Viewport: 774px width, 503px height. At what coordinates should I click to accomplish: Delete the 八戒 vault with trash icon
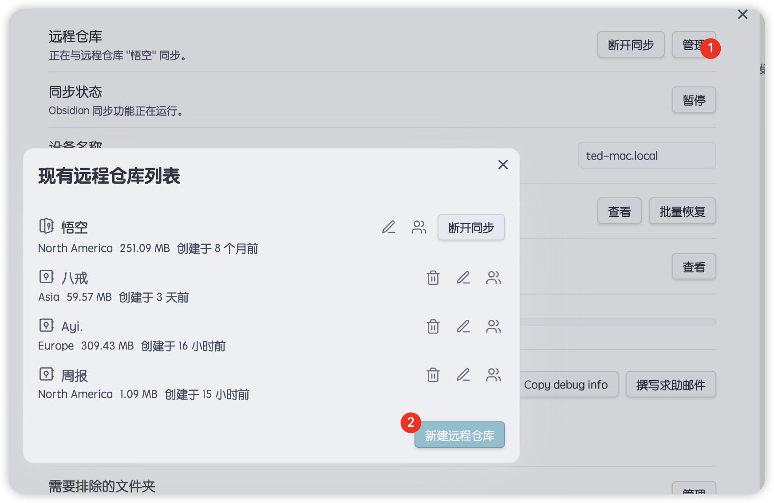[433, 278]
